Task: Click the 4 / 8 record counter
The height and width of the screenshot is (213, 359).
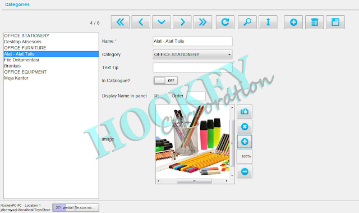Action: [x=95, y=23]
